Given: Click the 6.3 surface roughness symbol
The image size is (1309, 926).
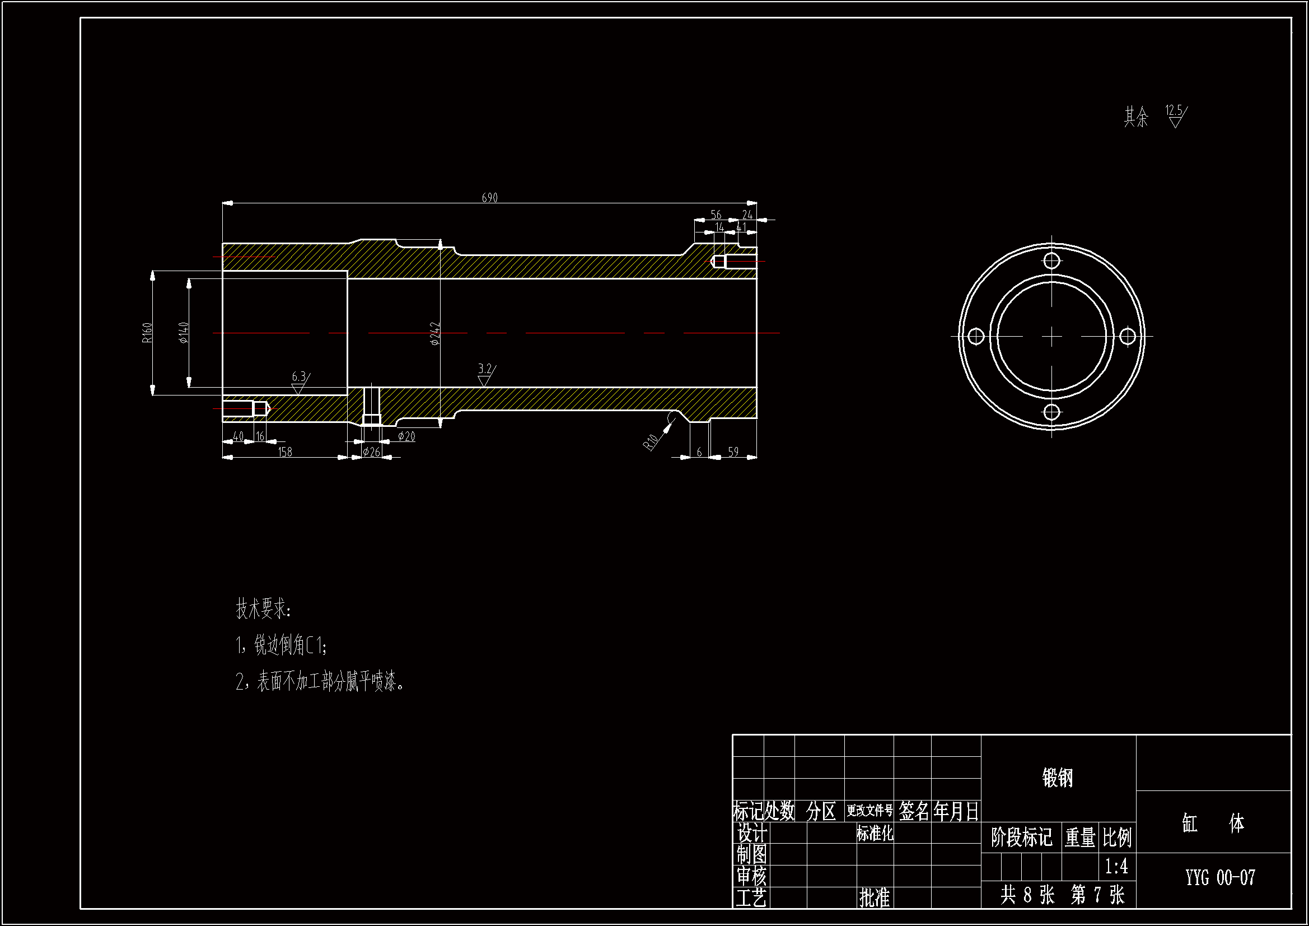Looking at the screenshot, I should coord(300,382).
